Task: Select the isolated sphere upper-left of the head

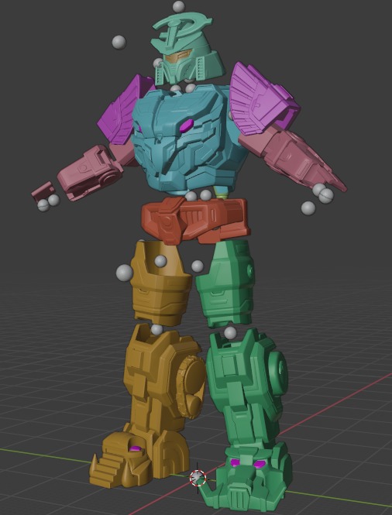Action: pyautogui.click(x=119, y=43)
